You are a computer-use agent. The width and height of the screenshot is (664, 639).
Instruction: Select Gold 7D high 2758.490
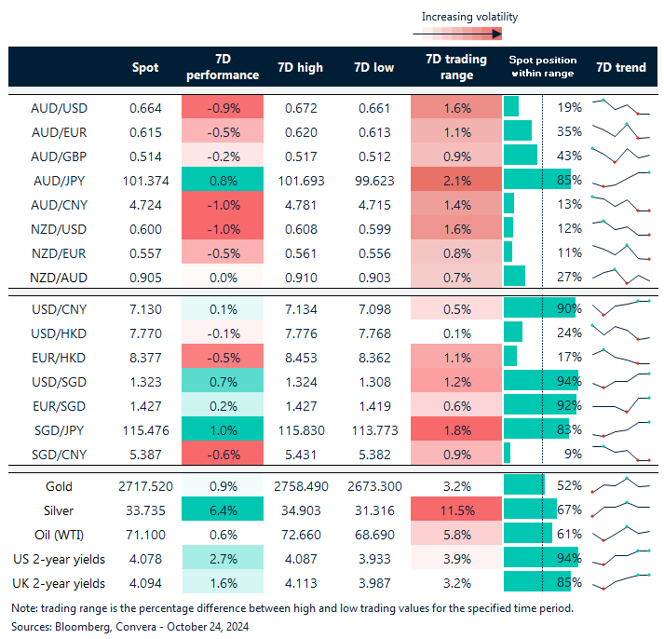pyautogui.click(x=301, y=486)
